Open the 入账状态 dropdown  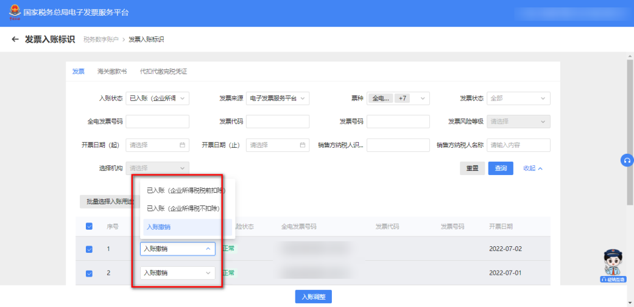pos(158,98)
